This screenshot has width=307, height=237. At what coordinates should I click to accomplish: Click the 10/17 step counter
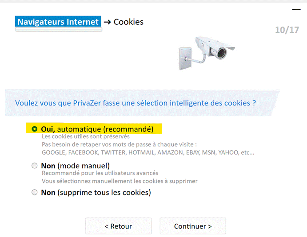pos(287,30)
